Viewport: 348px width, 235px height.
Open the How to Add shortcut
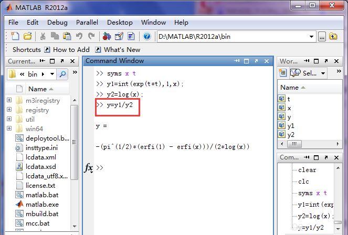(x=67, y=50)
